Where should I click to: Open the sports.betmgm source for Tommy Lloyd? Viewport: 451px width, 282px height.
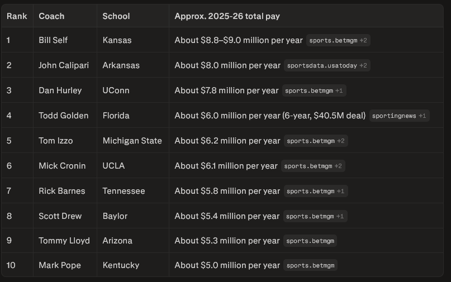tap(310, 241)
